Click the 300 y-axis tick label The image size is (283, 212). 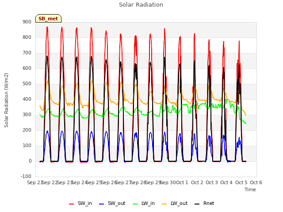click(x=27, y=115)
